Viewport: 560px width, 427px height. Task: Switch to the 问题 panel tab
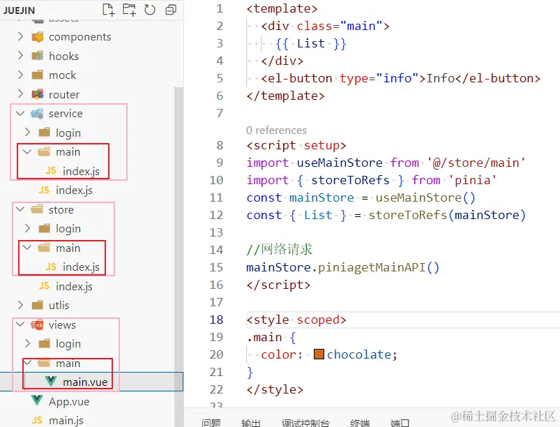(211, 423)
